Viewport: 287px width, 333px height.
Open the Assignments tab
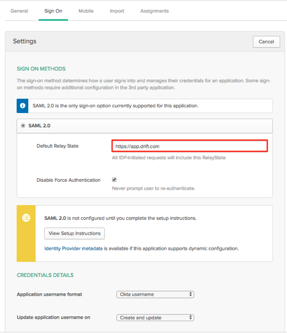coord(154,11)
